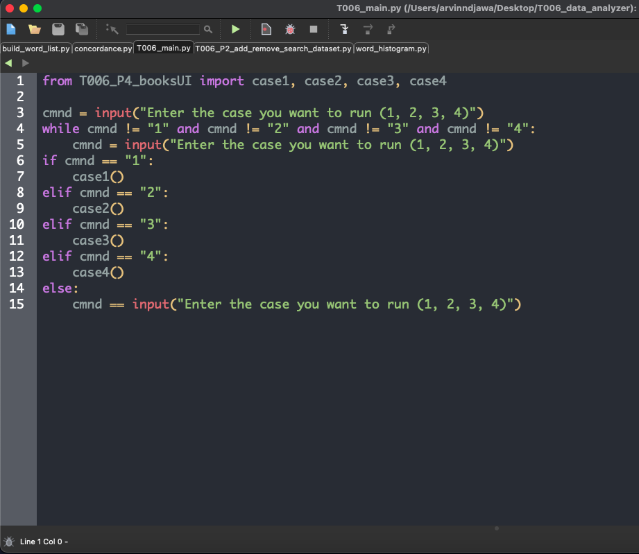Open the concordance.py tab
Image resolution: width=639 pixels, height=554 pixels.
coord(103,49)
